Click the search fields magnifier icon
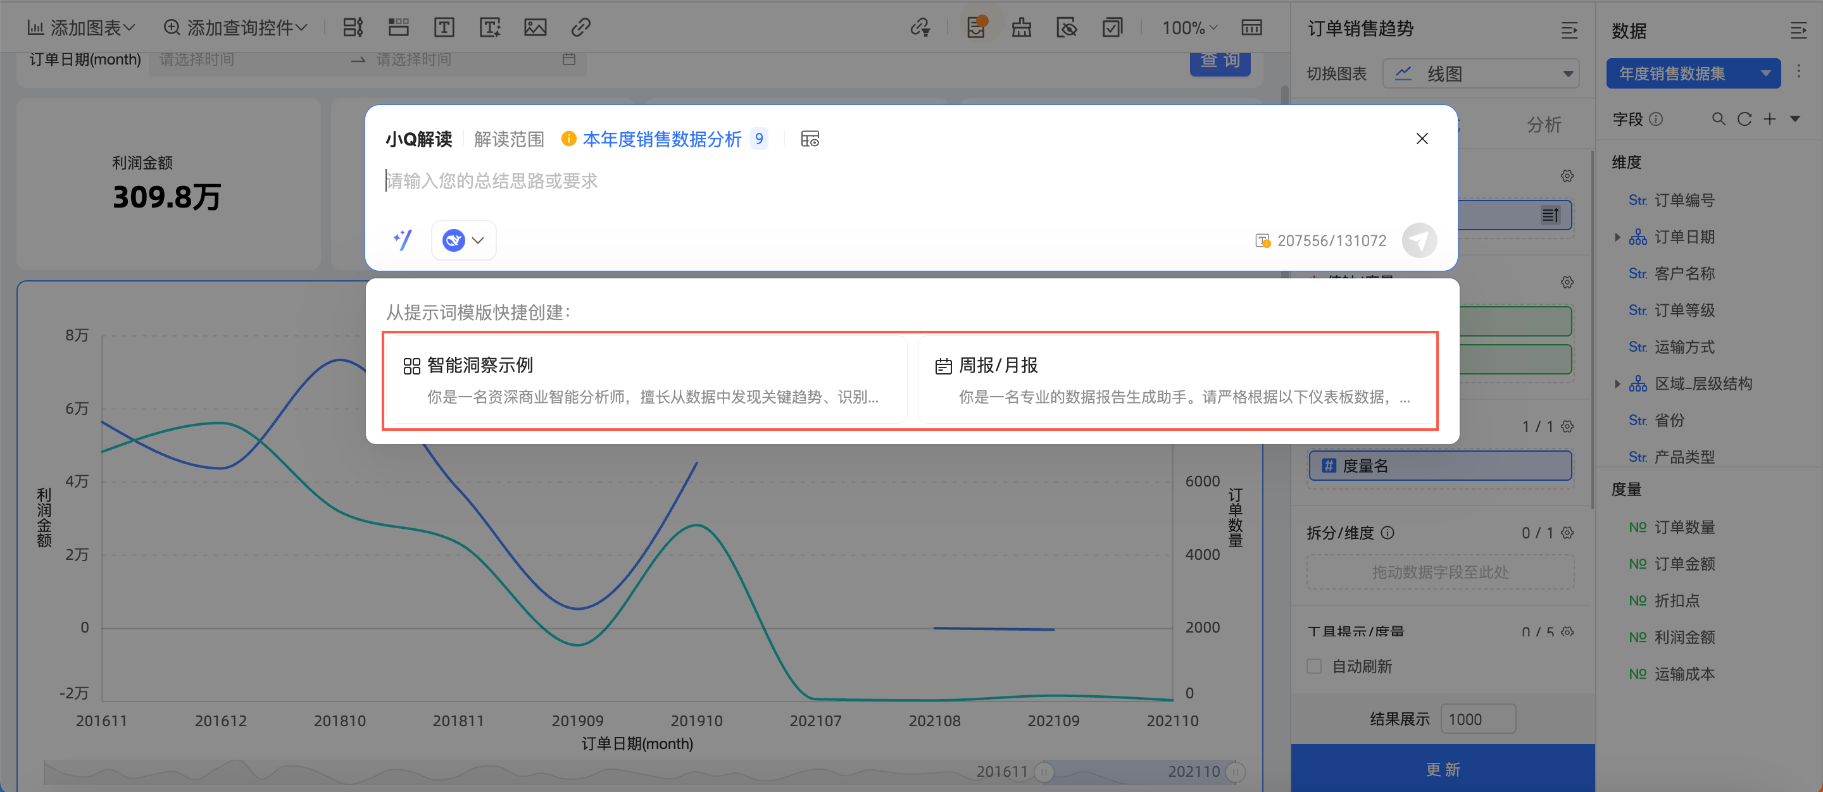Screen dimensions: 1823x792 (1719, 119)
